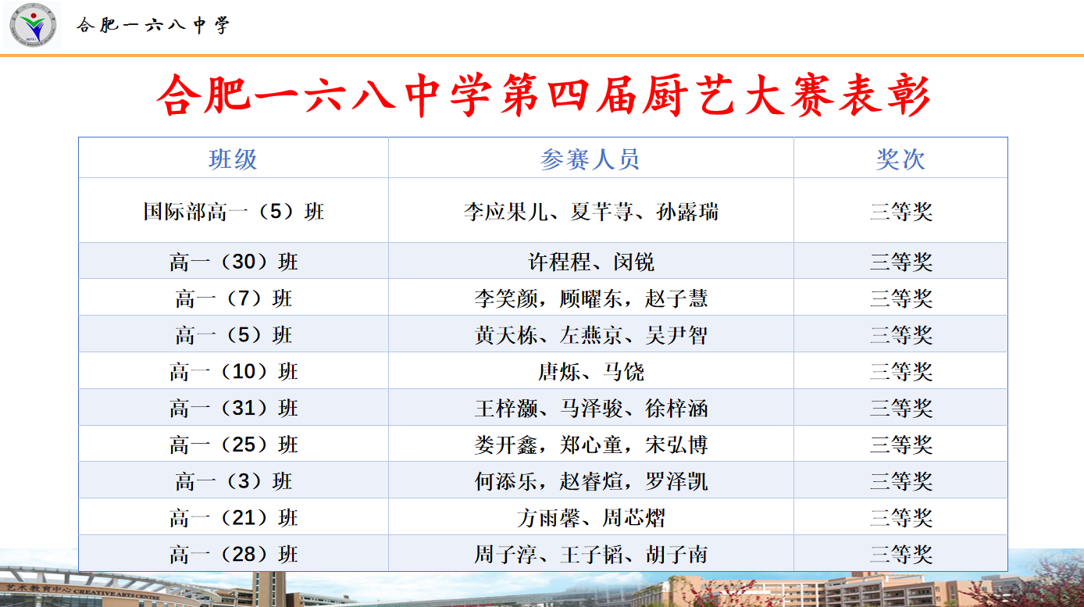Image resolution: width=1084 pixels, height=607 pixels.
Task: Select the 高一（7）班 class cell
Action: click(233, 298)
